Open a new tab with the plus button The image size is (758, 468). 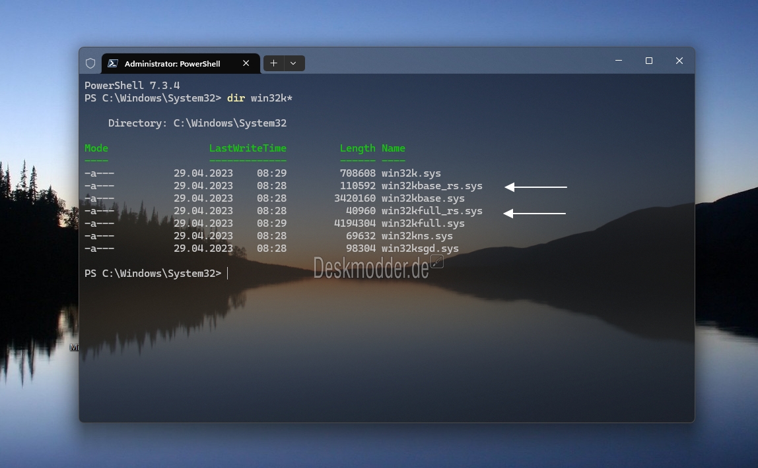click(x=273, y=63)
